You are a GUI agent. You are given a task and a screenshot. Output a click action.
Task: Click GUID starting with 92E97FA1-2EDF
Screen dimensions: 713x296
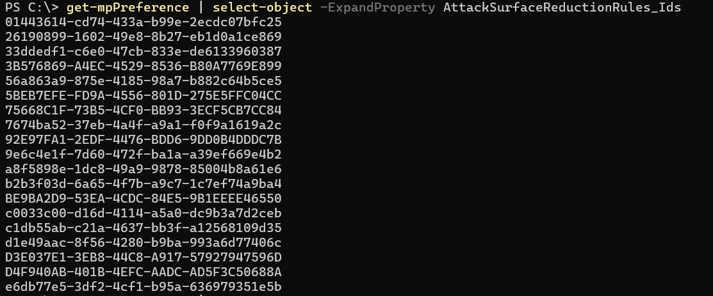143,139
